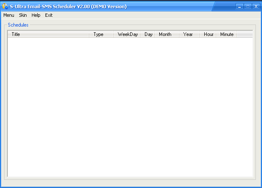Close the Scheduler window

point(256,7)
